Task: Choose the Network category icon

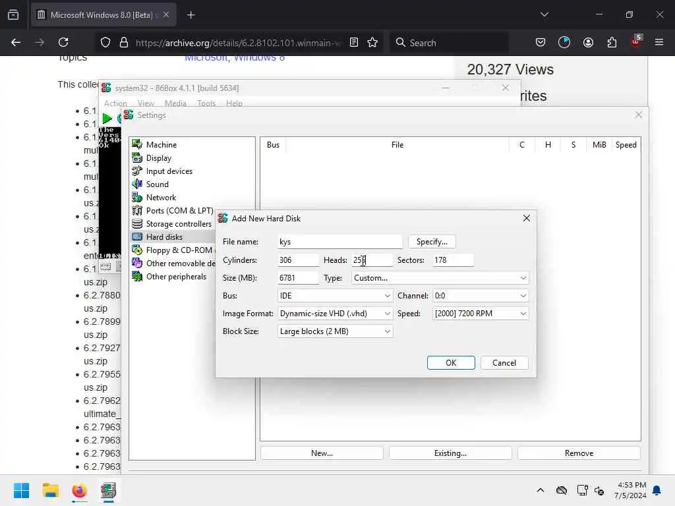Action: pos(137,198)
